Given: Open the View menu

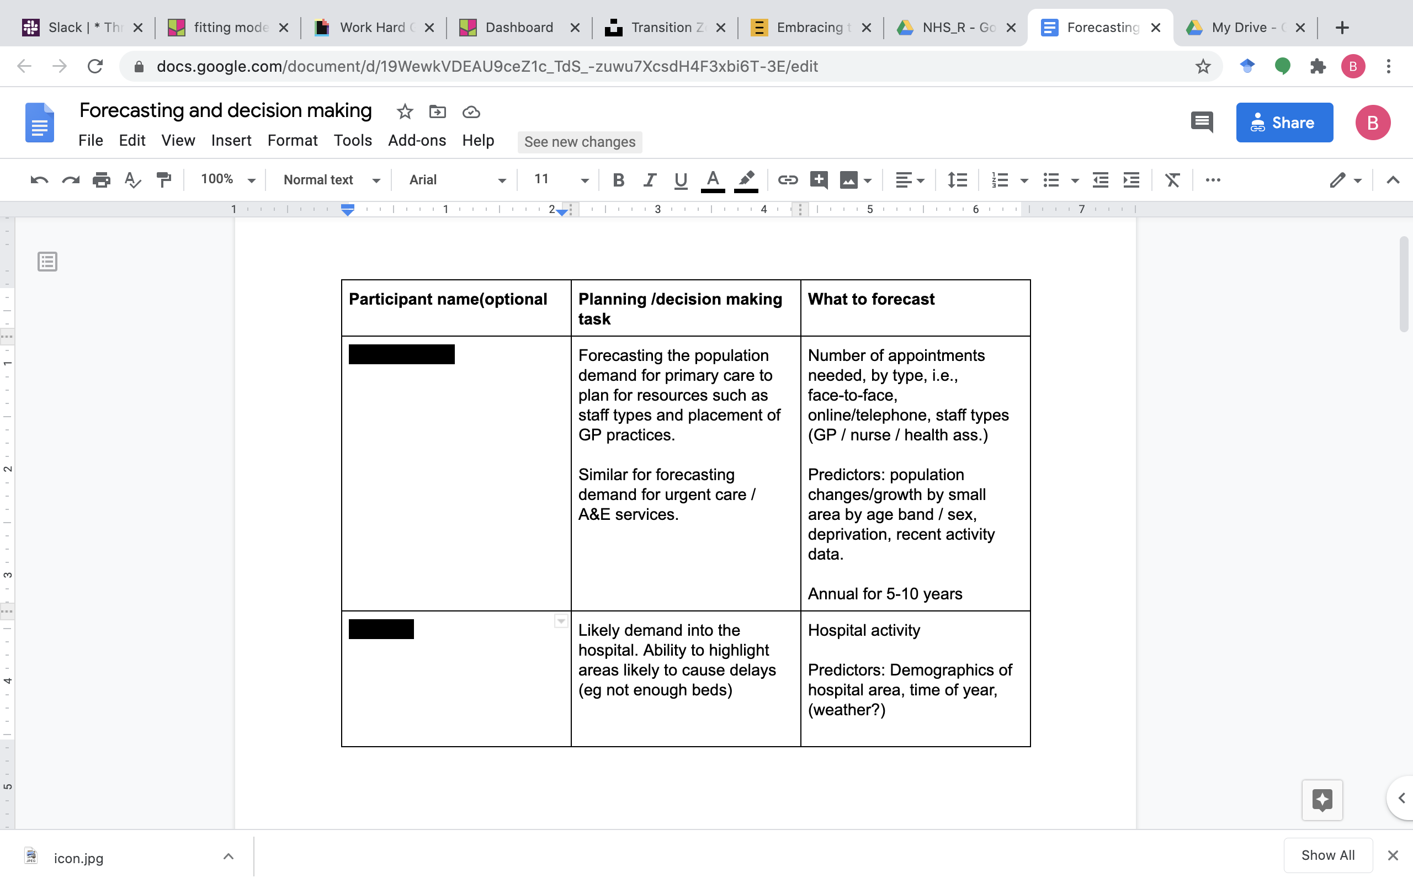Looking at the screenshot, I should 178,141.
